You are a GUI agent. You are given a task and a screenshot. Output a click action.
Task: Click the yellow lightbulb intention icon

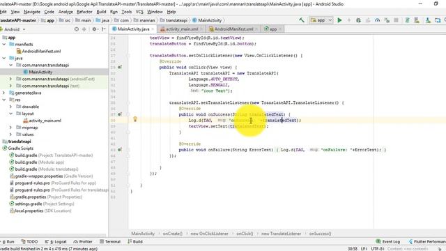(x=135, y=119)
